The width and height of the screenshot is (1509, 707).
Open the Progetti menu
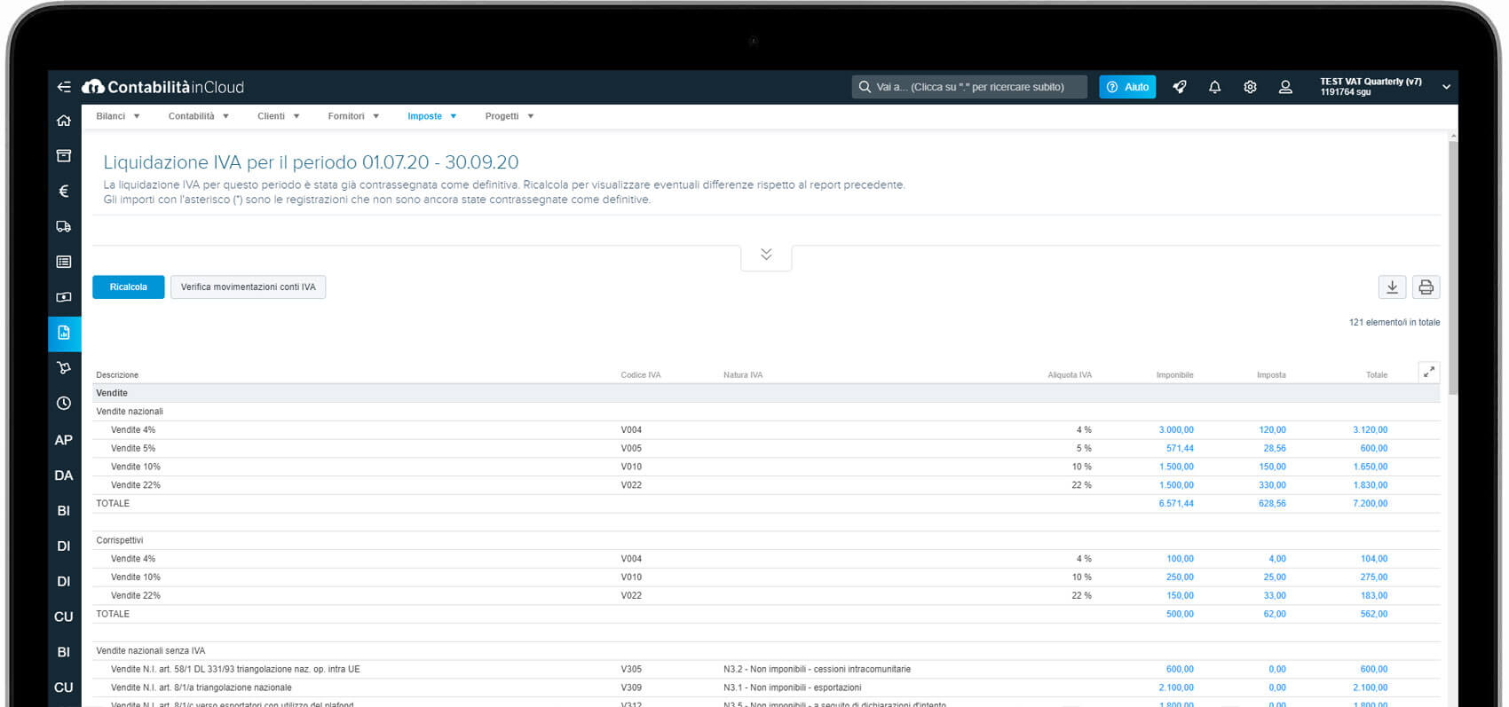pos(510,116)
